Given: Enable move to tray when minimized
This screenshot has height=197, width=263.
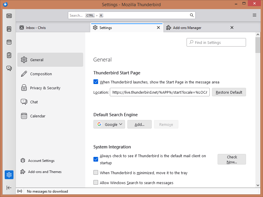Looking at the screenshot, I should pos(96,173).
